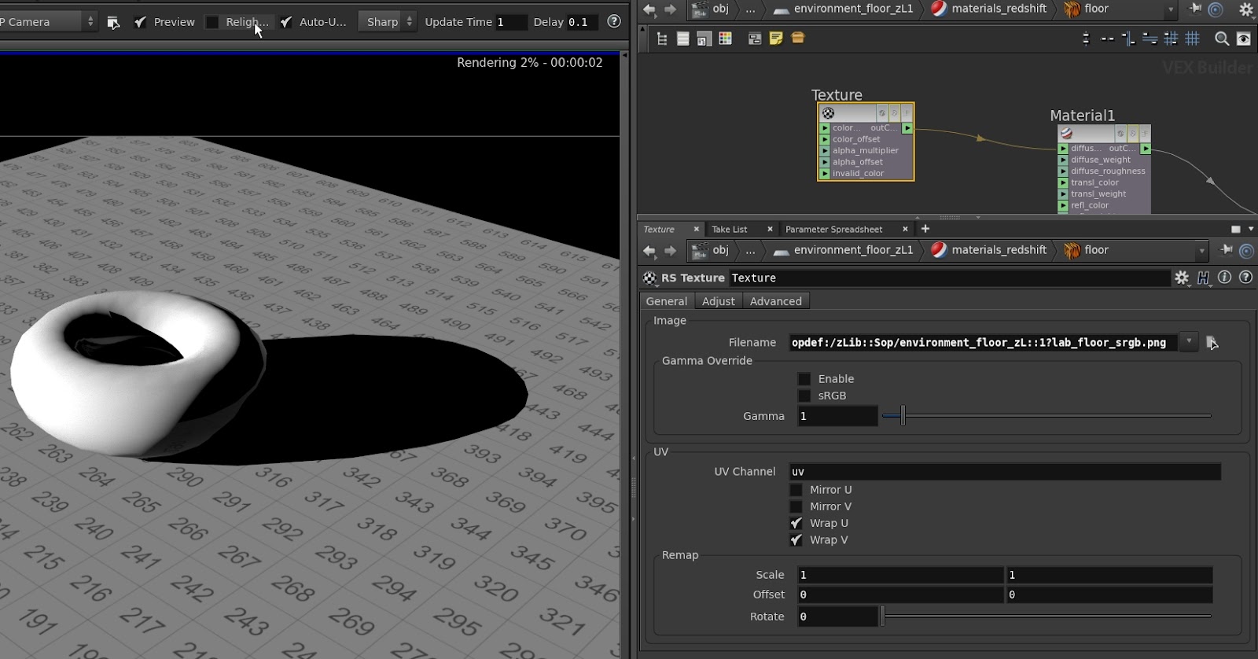Switch to the Adjust tab

(x=719, y=301)
